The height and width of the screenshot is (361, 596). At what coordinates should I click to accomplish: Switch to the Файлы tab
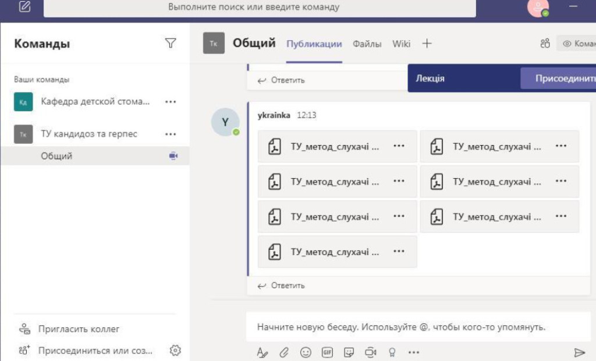pos(367,44)
